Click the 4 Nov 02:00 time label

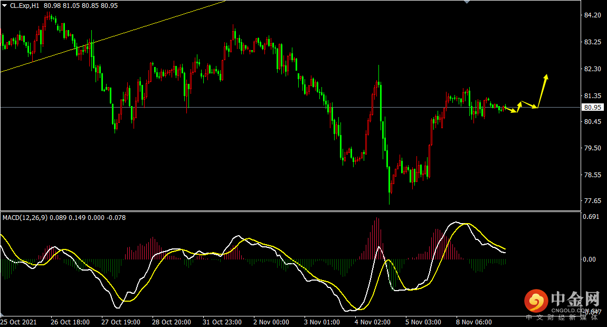point(373,322)
